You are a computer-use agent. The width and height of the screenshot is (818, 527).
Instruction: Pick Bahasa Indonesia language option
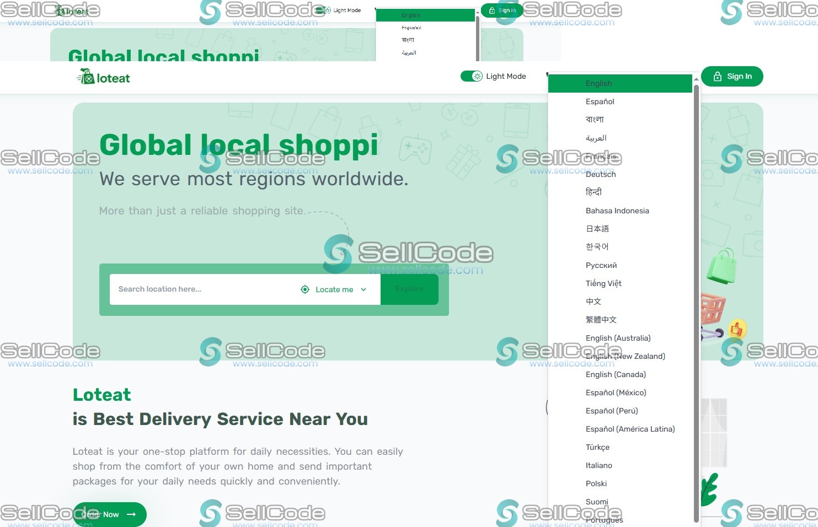click(617, 211)
